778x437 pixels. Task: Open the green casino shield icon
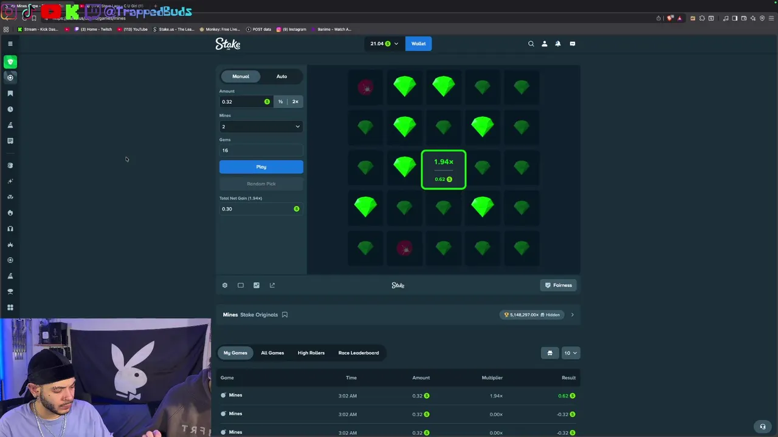pos(10,62)
